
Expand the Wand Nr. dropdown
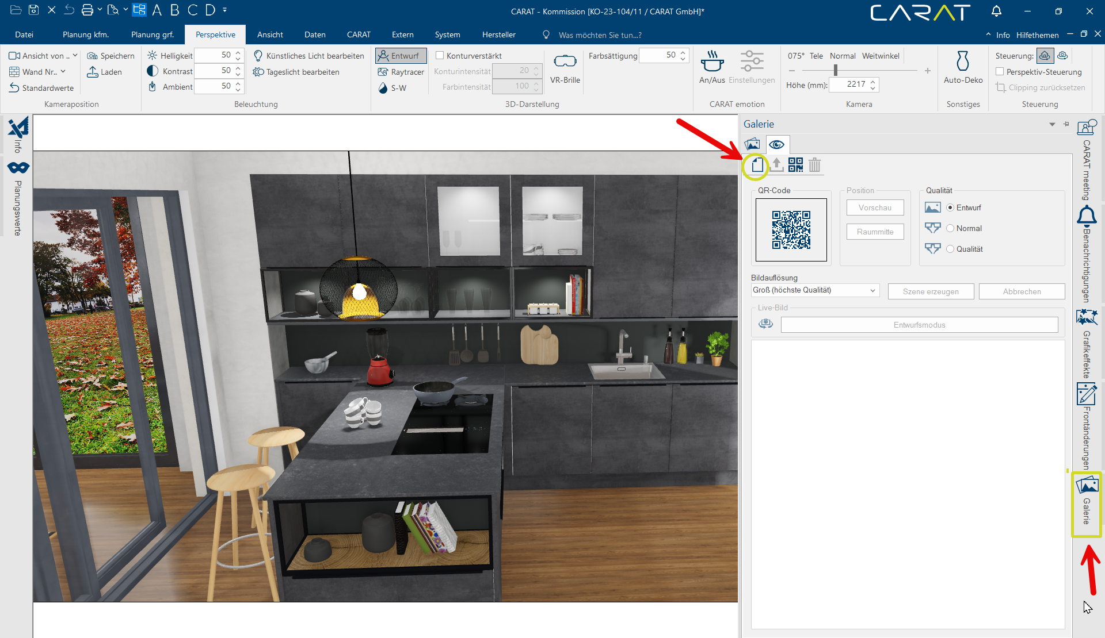point(63,72)
